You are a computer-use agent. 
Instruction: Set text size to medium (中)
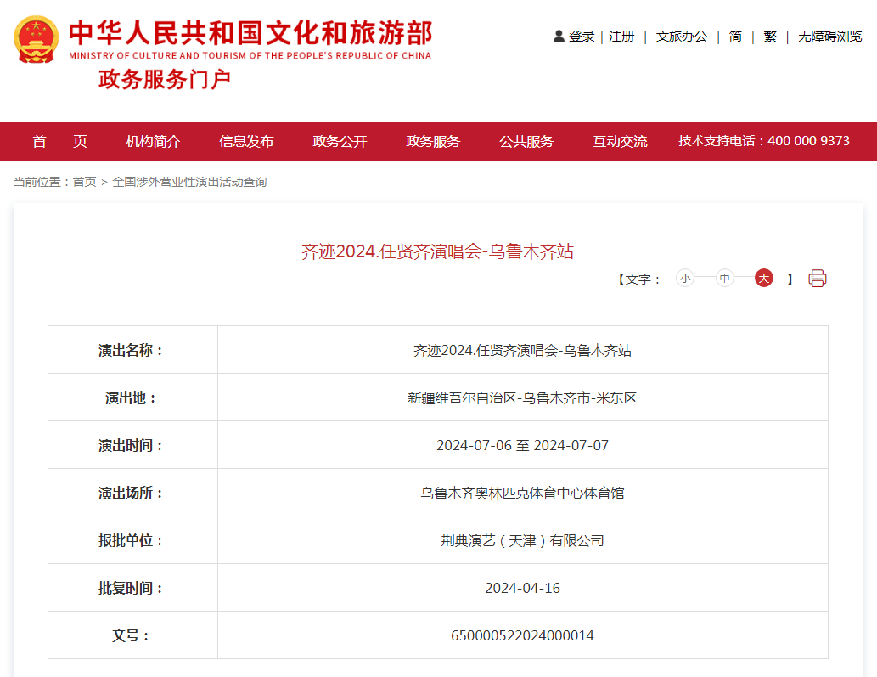[x=724, y=278]
